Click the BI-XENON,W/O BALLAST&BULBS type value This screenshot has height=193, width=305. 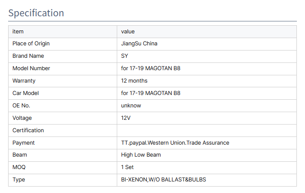(x=163, y=180)
